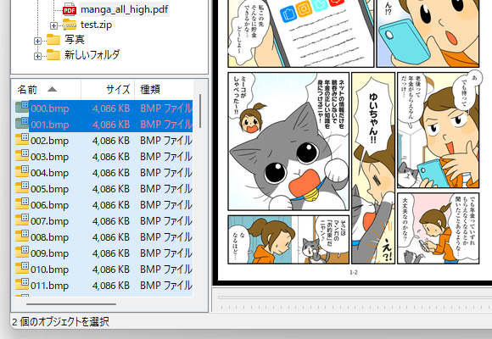
Task: Click the 003.bmp file icon
Action: click(x=22, y=156)
